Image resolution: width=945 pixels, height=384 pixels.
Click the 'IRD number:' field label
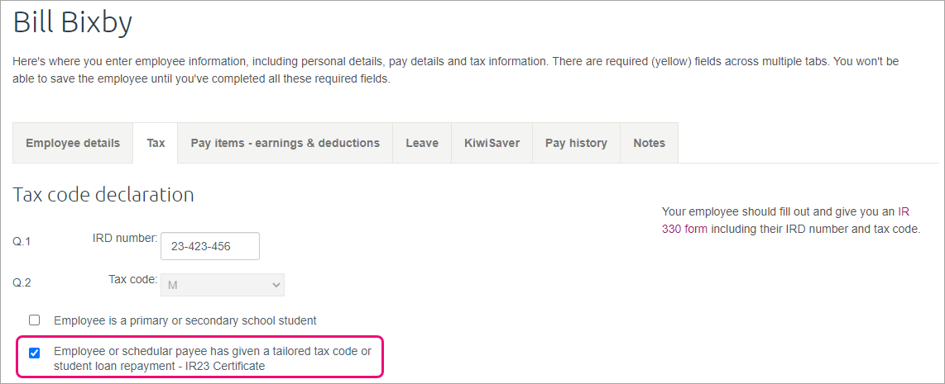pos(125,238)
